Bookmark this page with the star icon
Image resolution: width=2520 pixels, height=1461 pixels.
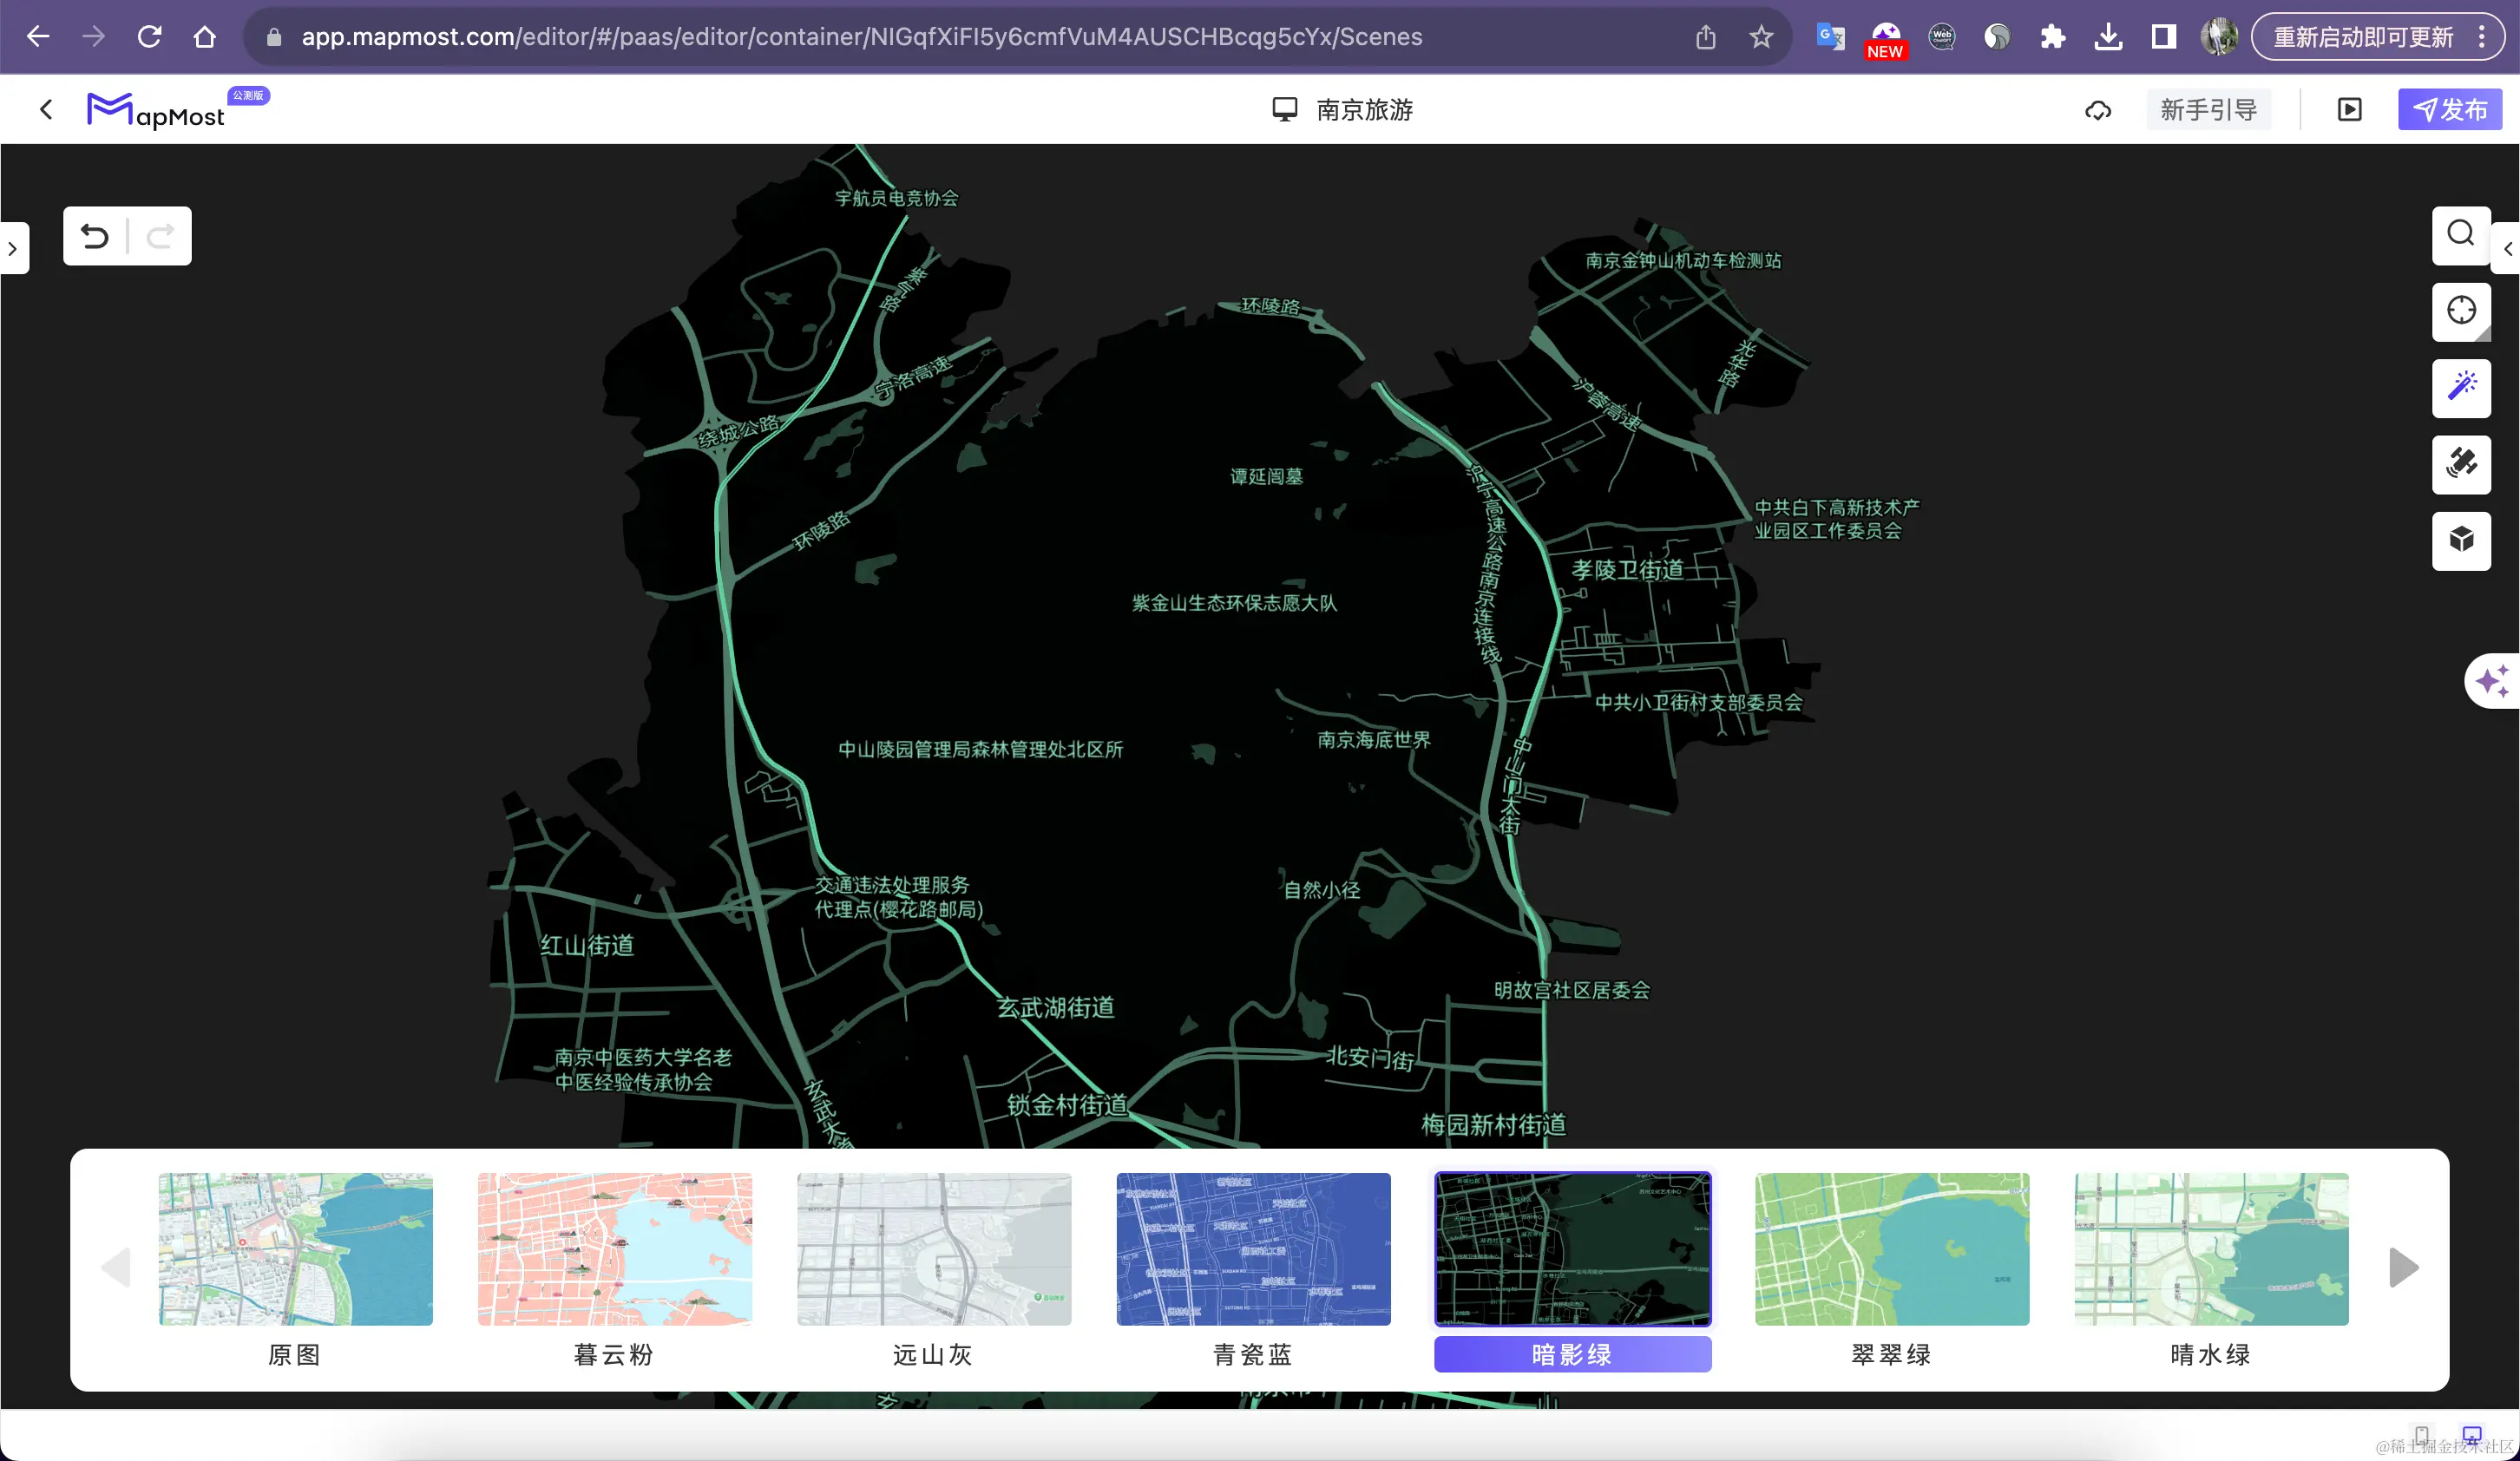[1761, 37]
